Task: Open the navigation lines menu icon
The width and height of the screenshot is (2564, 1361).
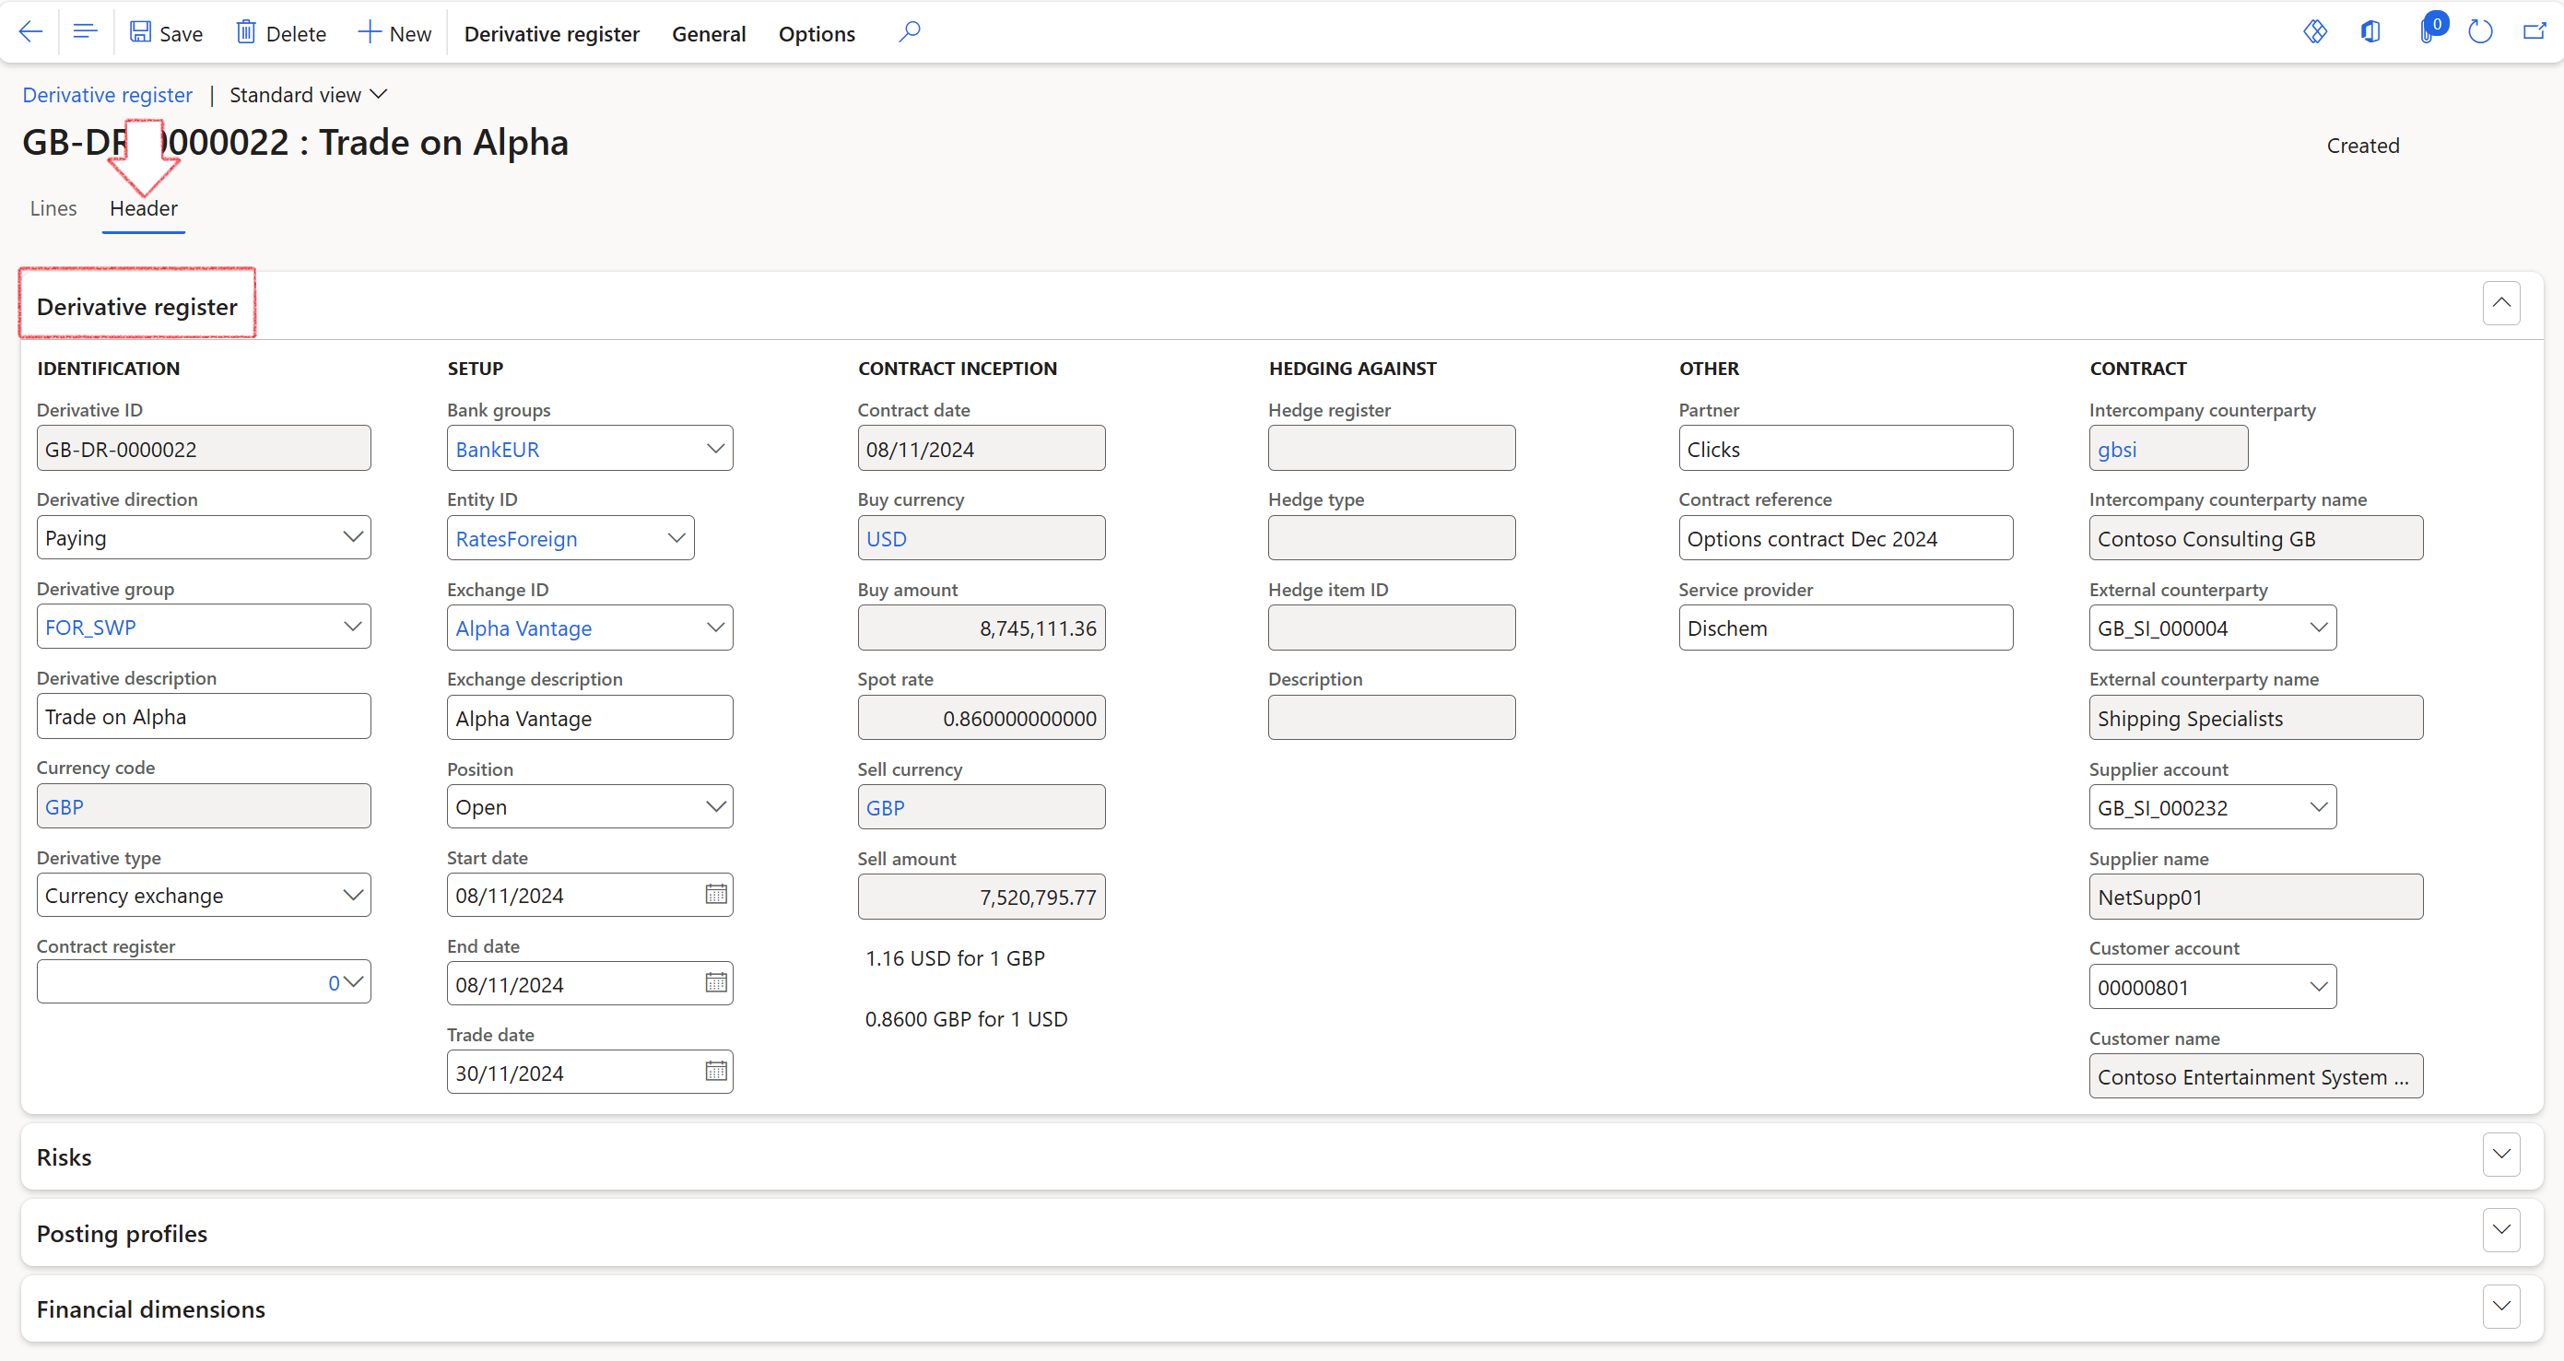Action: coord(86,33)
